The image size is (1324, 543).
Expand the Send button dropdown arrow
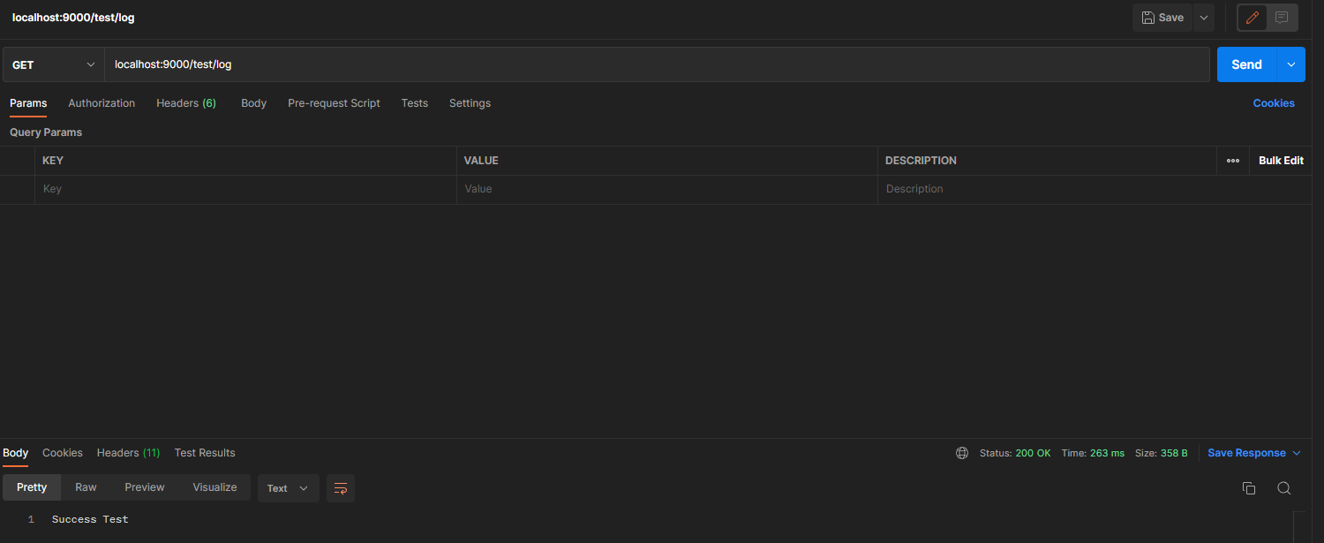pyautogui.click(x=1291, y=64)
